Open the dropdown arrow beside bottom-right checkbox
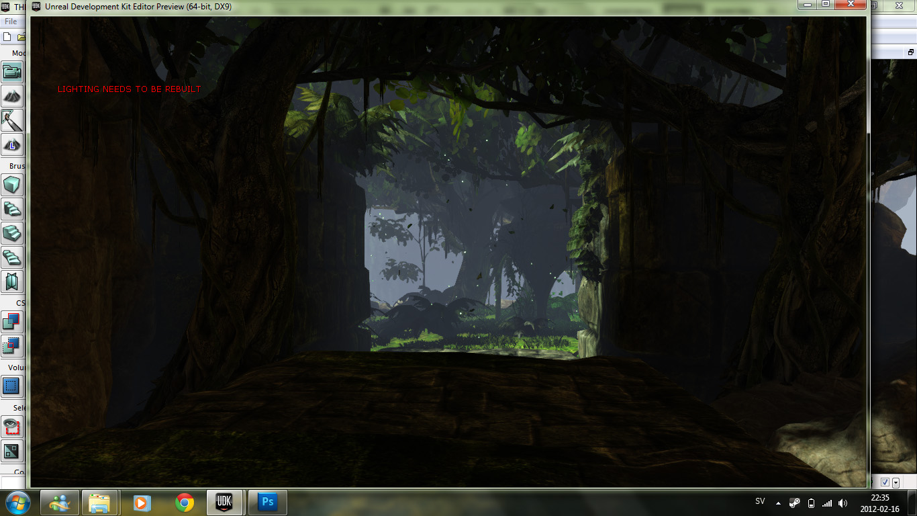 point(896,482)
